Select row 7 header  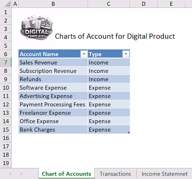(6, 62)
